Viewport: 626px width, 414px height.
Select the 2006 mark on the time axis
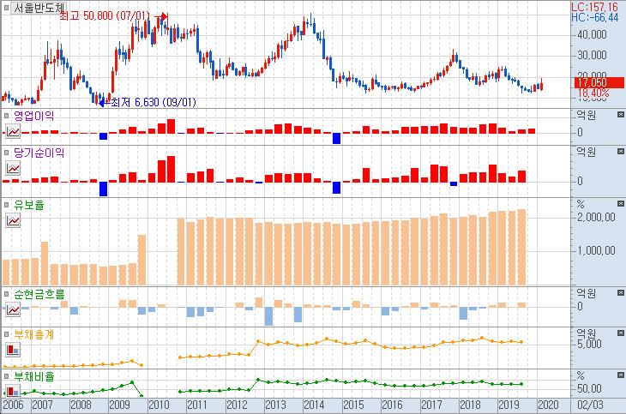(x=13, y=405)
